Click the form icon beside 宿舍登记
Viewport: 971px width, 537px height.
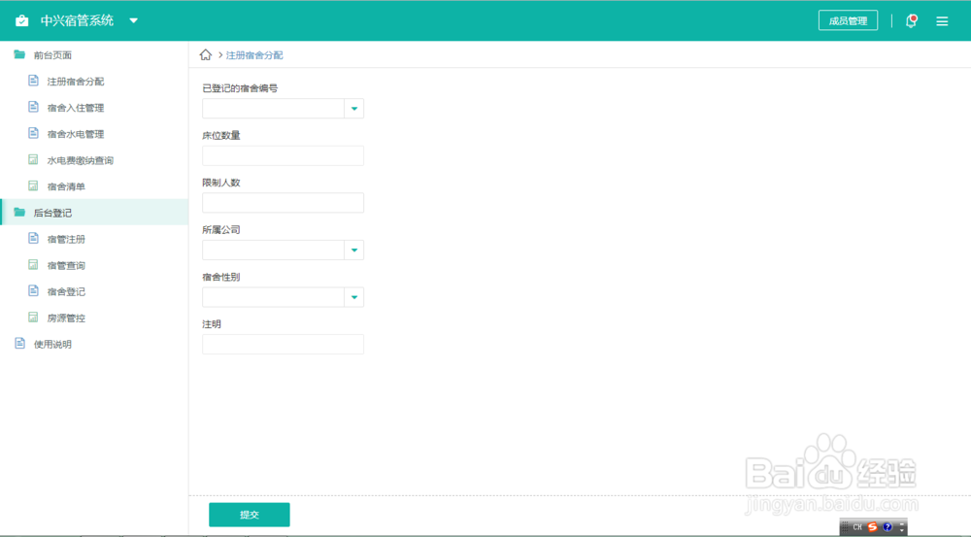(33, 291)
